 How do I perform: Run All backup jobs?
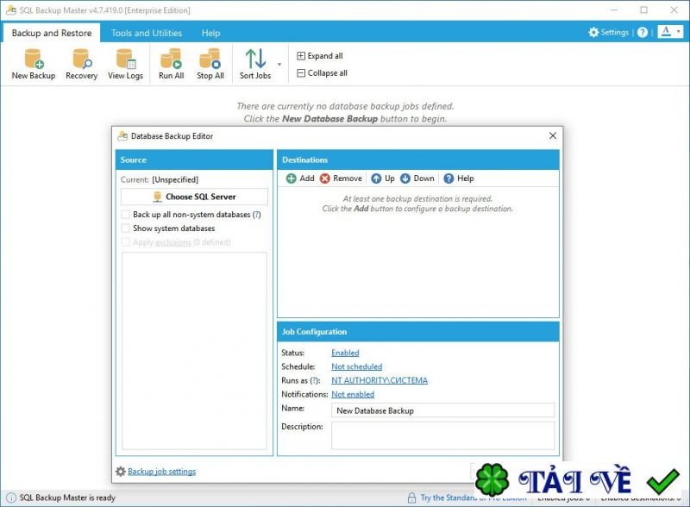pyautogui.click(x=171, y=65)
